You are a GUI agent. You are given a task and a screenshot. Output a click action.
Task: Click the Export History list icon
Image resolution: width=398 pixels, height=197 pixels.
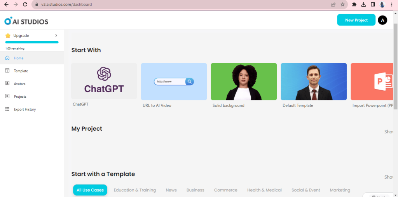pos(7,109)
